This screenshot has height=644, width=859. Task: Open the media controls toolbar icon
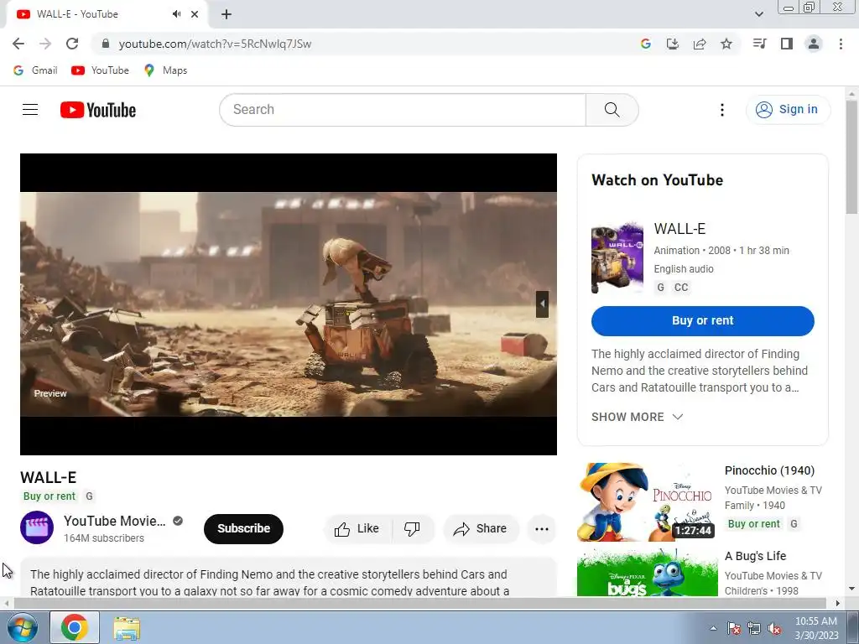point(759,44)
